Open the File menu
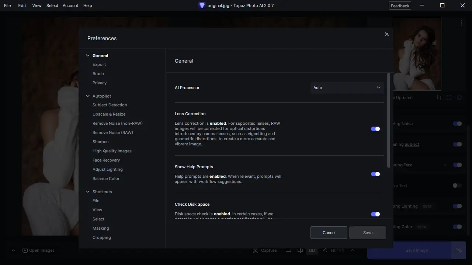Screen dimensions: 472x265 coord(7,6)
